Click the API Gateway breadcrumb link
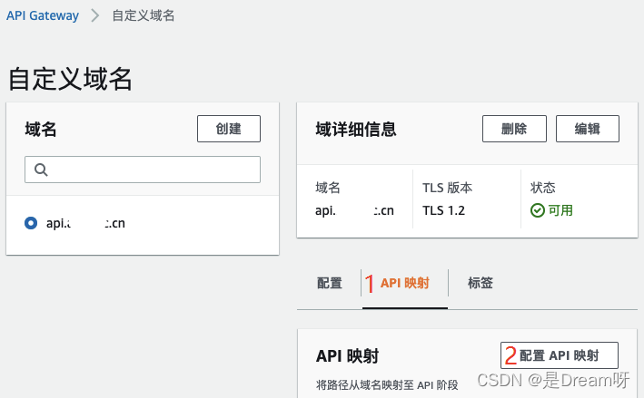 [x=43, y=15]
